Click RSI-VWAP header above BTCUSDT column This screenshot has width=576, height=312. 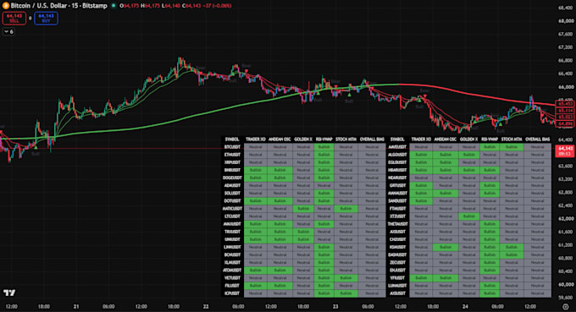324,140
